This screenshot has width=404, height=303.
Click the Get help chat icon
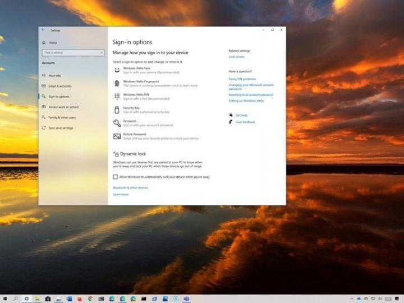click(231, 115)
